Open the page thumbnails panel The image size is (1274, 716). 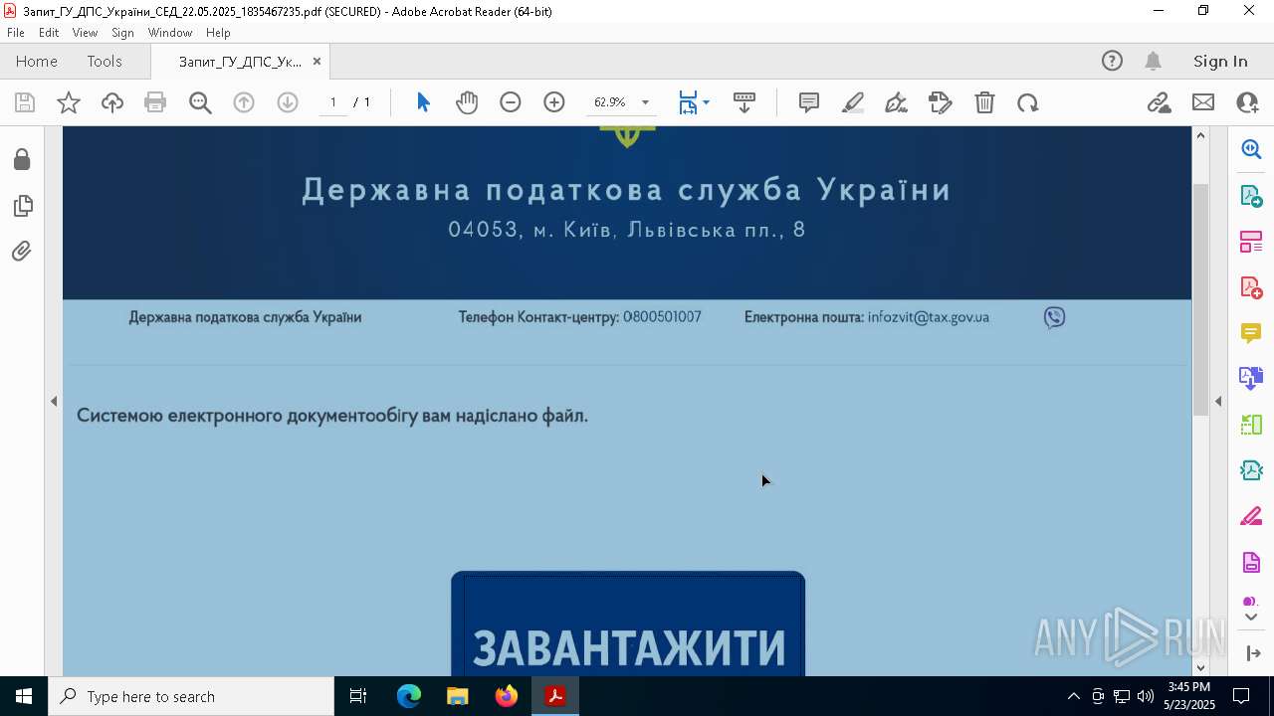click(22, 206)
